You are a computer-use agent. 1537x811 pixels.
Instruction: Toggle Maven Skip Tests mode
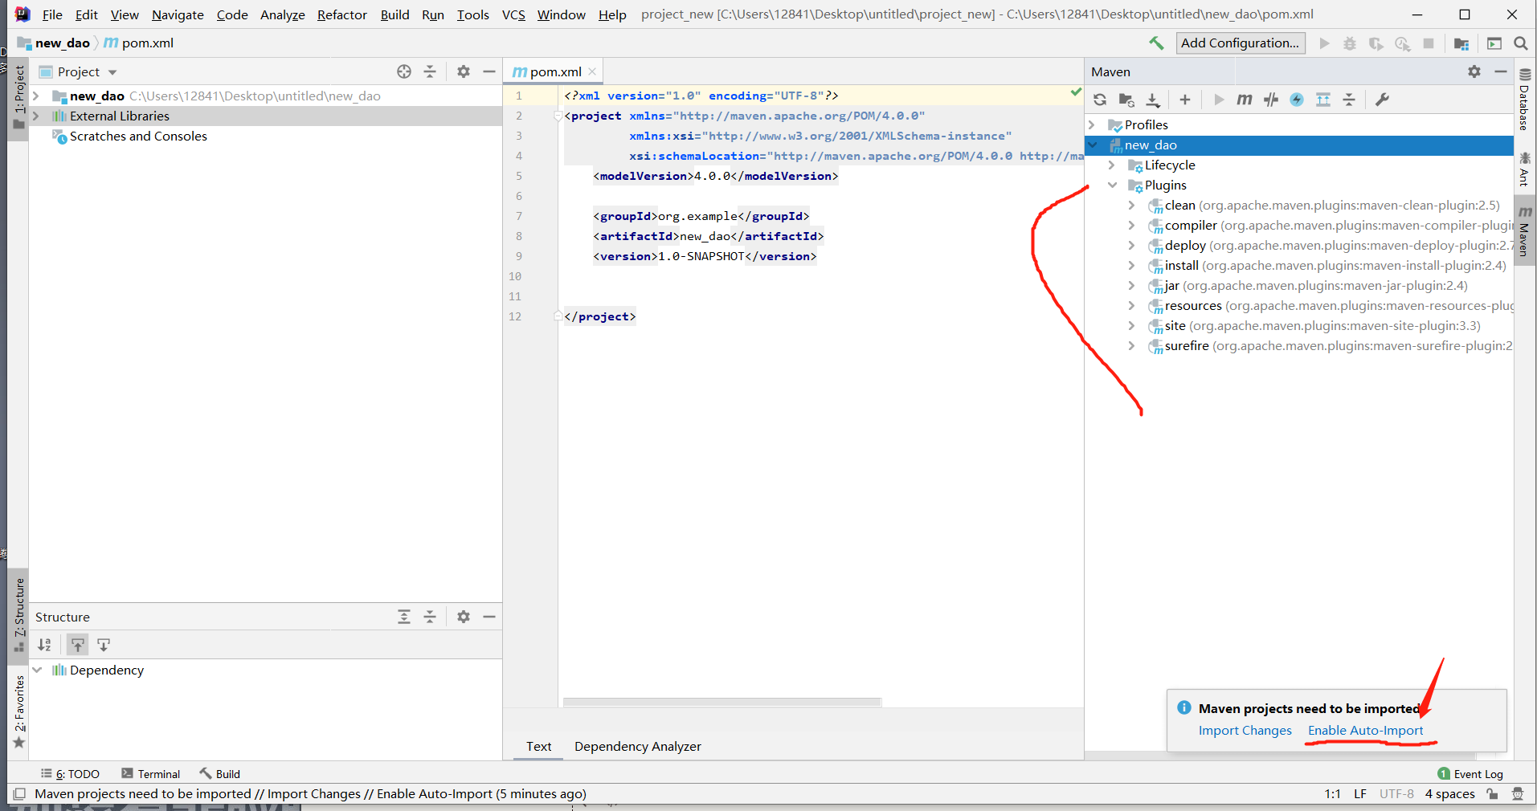[1297, 100]
